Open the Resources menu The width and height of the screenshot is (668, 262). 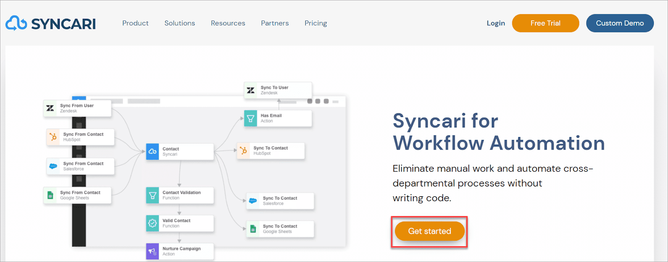tap(228, 23)
